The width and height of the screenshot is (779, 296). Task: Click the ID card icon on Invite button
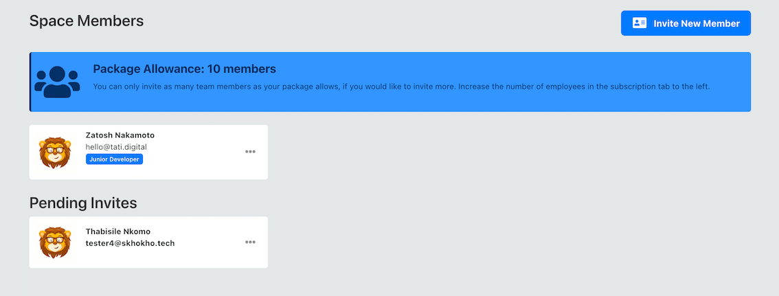tap(640, 23)
